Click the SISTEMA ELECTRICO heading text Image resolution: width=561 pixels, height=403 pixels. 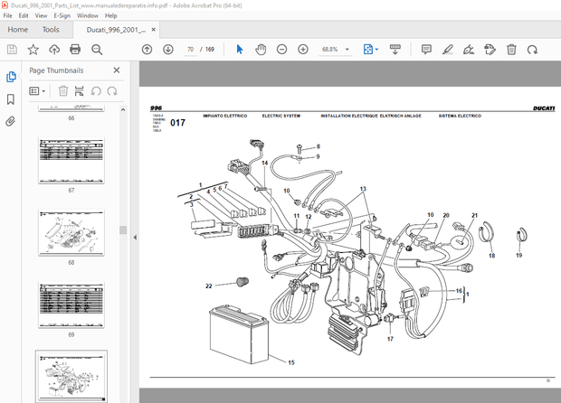pos(460,116)
